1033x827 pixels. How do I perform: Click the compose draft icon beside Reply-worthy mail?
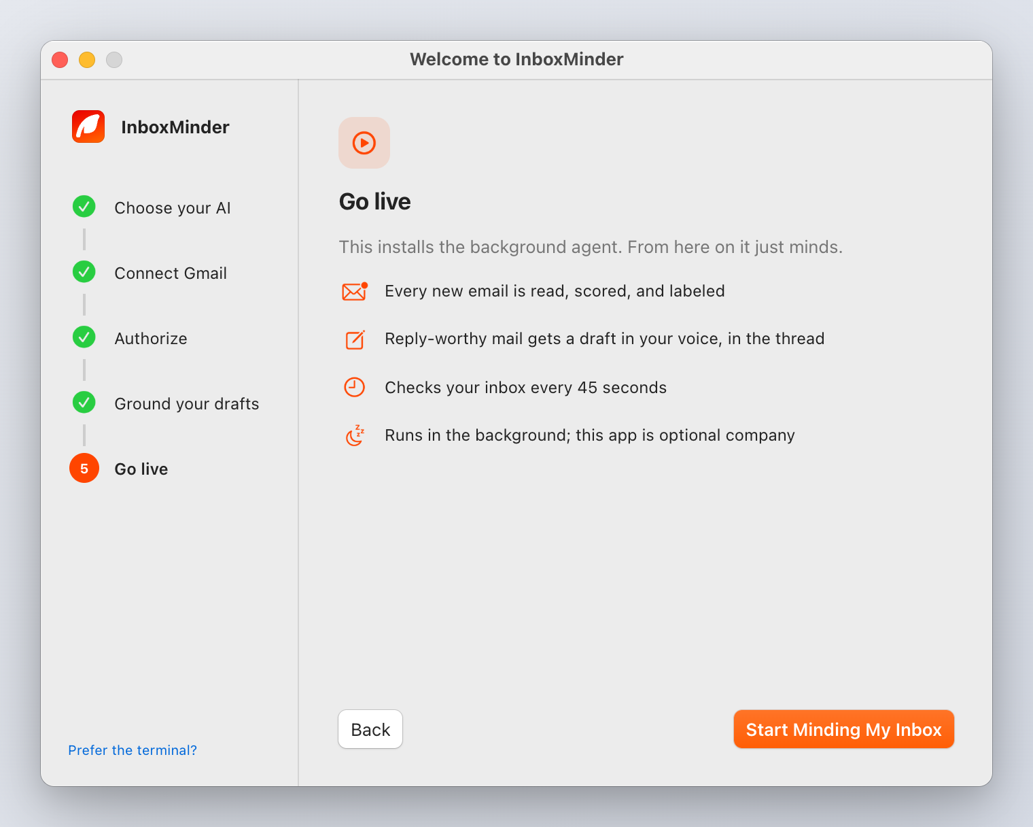[355, 339]
